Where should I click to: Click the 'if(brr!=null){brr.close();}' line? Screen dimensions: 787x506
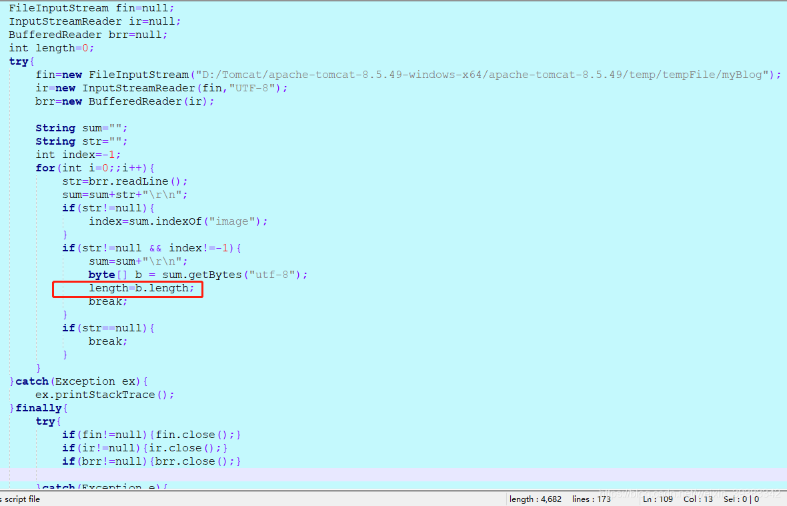(x=151, y=461)
